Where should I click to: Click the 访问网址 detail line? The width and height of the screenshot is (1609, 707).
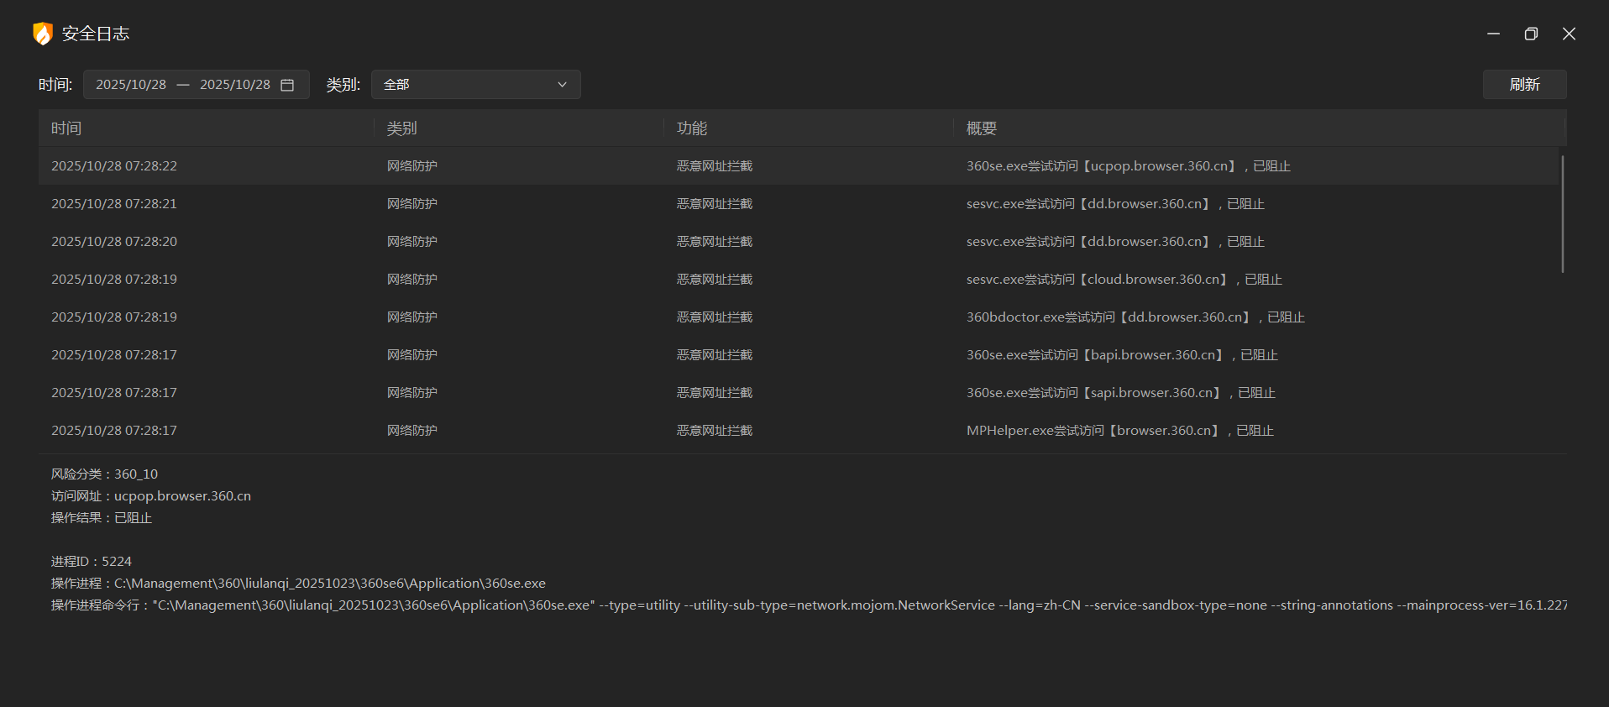click(x=151, y=496)
